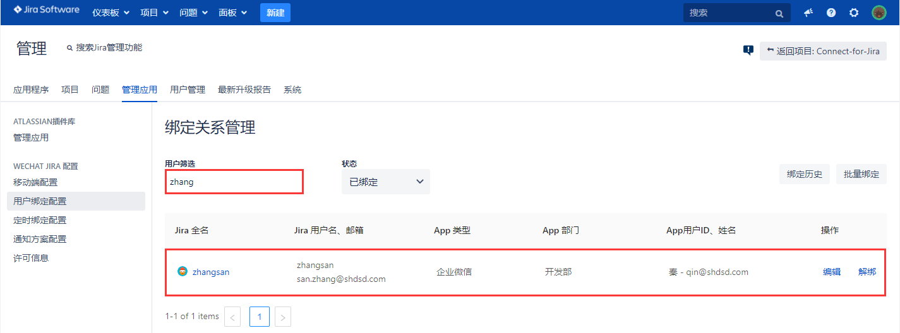Click the search magnifier icon in top bar
The width and height of the screenshot is (900, 333).
click(x=779, y=13)
